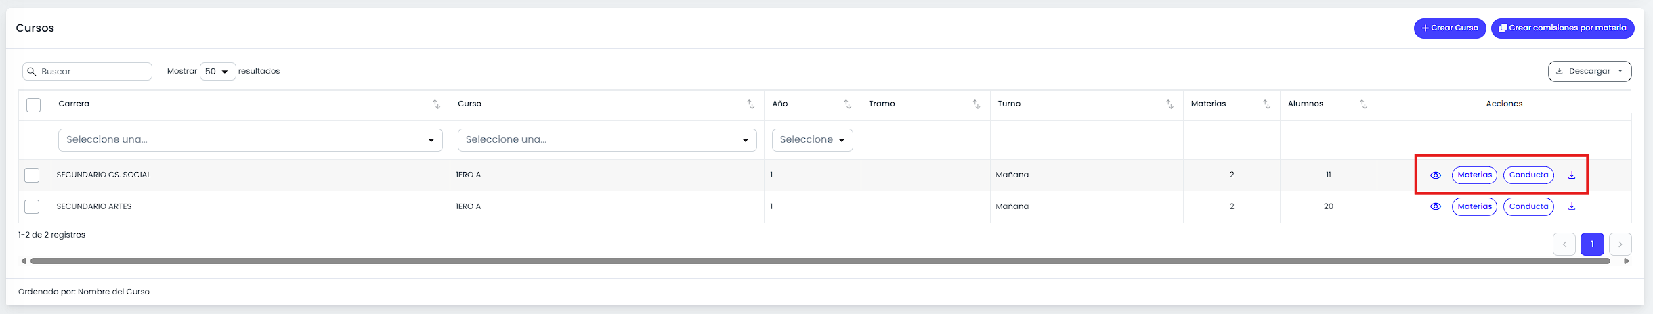Go to next page arrow
1653x314 pixels.
point(1620,244)
